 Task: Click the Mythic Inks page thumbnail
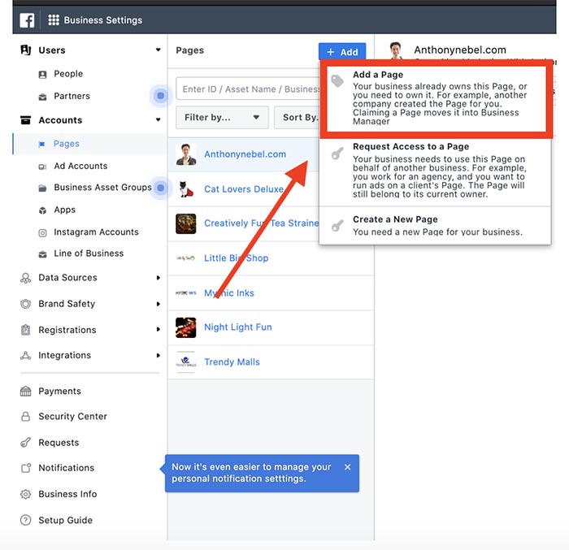(x=186, y=292)
